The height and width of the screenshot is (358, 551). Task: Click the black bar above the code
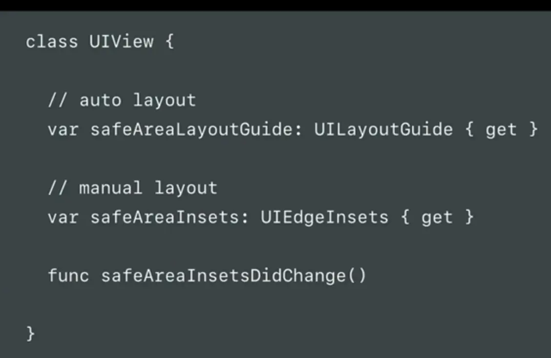pos(275,5)
